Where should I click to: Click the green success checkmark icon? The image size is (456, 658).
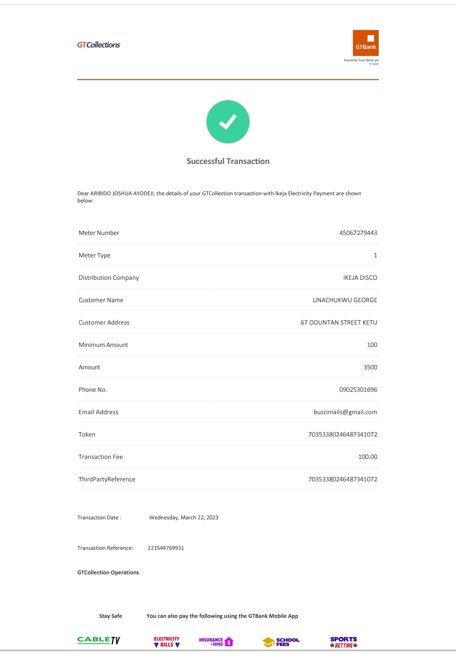(228, 122)
